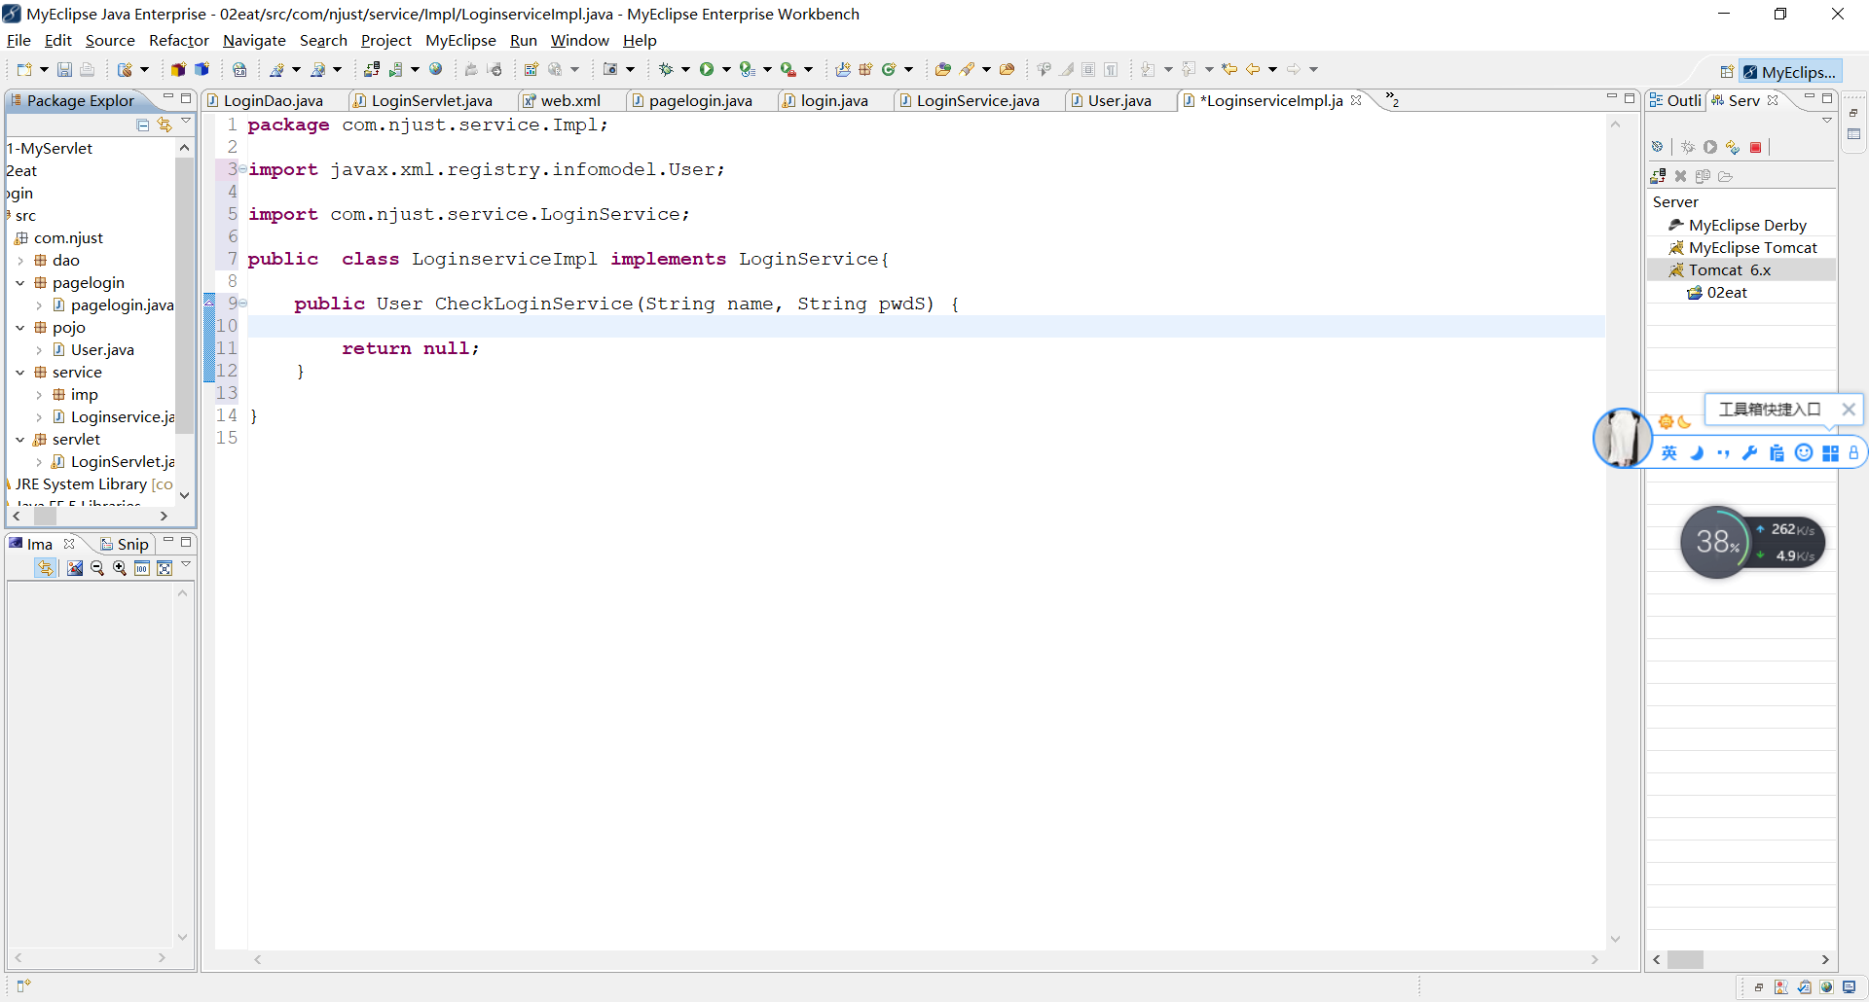
Task: Open the Navigate menu
Action: [x=254, y=40]
